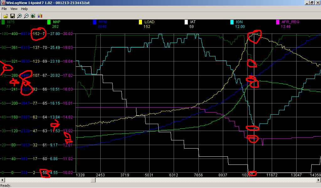The image size is (321, 188).
Task: Open the View menu
Action: pyautogui.click(x=14, y=9)
